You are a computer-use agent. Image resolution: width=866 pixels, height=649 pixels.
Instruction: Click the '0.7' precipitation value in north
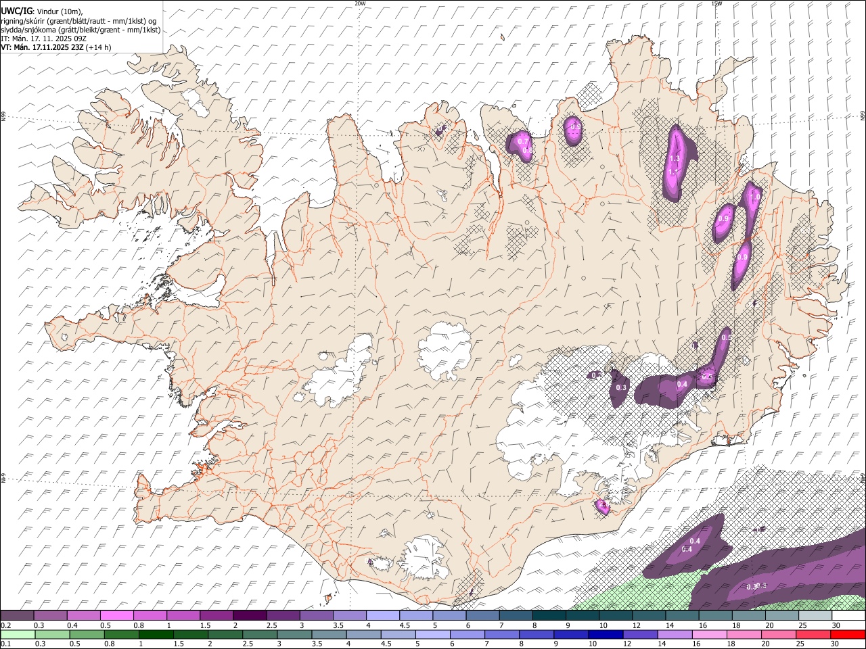pyautogui.click(x=523, y=142)
